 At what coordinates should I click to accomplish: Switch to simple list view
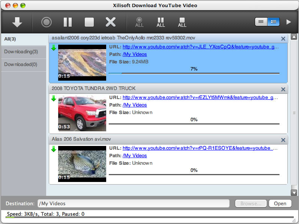click(261, 22)
